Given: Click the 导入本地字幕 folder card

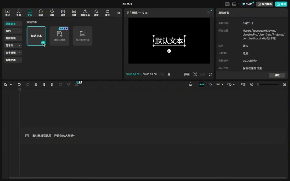Looking at the screenshot, I should click(x=83, y=36).
